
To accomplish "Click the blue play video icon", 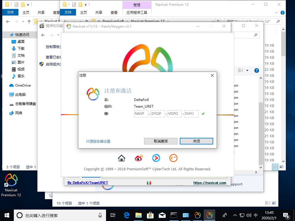I will tap(156, 158).
